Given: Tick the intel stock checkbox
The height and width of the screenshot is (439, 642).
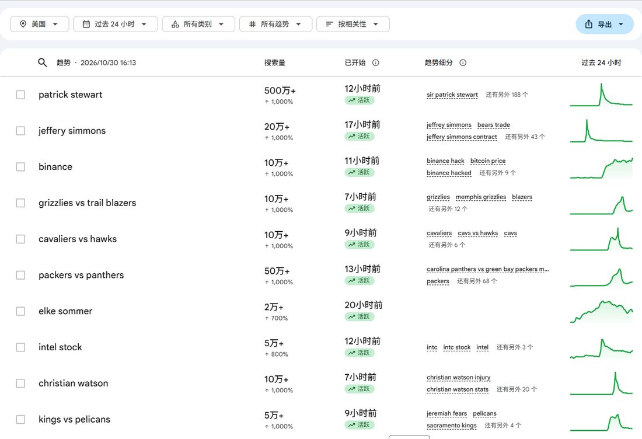Looking at the screenshot, I should [x=20, y=347].
